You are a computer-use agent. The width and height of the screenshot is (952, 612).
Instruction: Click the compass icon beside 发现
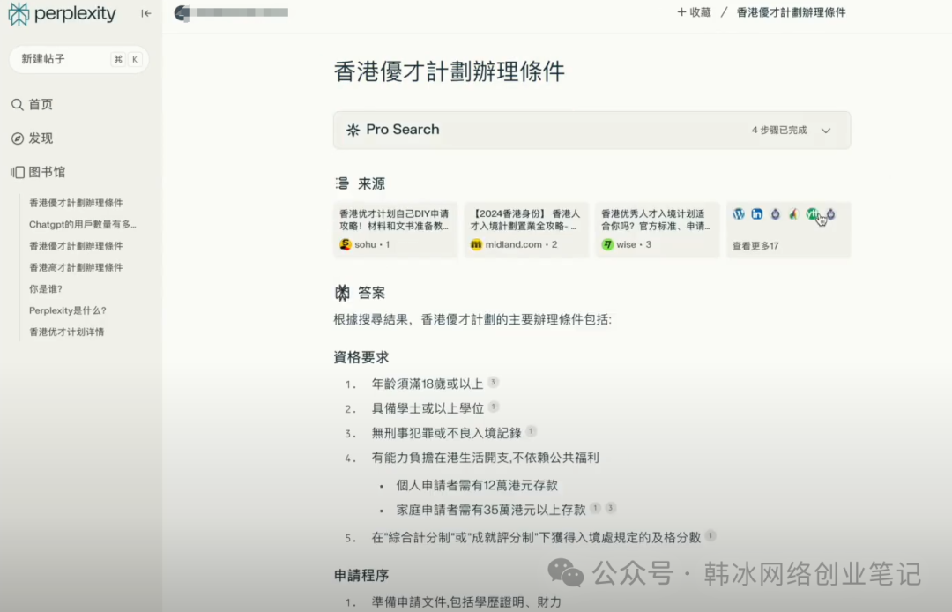click(17, 138)
